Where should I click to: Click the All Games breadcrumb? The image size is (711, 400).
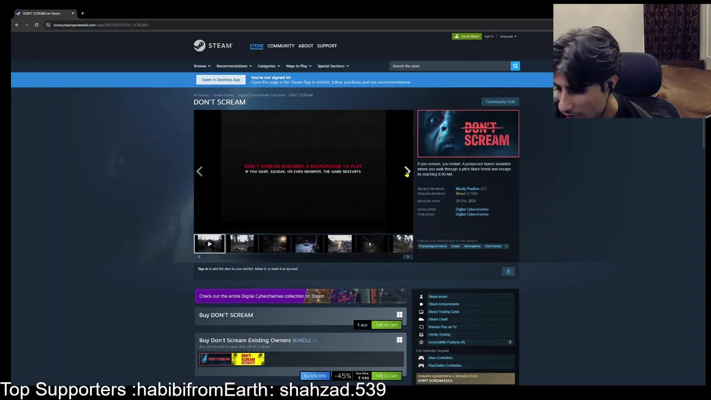pos(201,95)
